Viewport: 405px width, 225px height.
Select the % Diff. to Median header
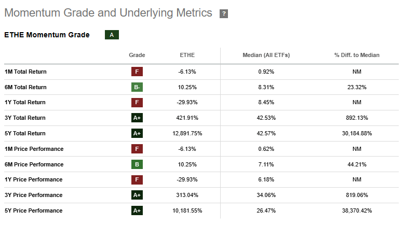click(357, 55)
